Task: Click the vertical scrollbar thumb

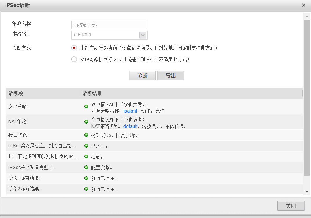Action: coord(307,98)
